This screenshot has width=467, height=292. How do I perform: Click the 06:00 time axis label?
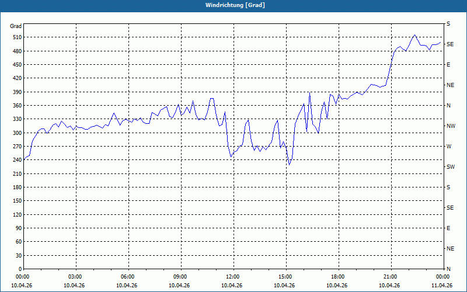point(127,277)
